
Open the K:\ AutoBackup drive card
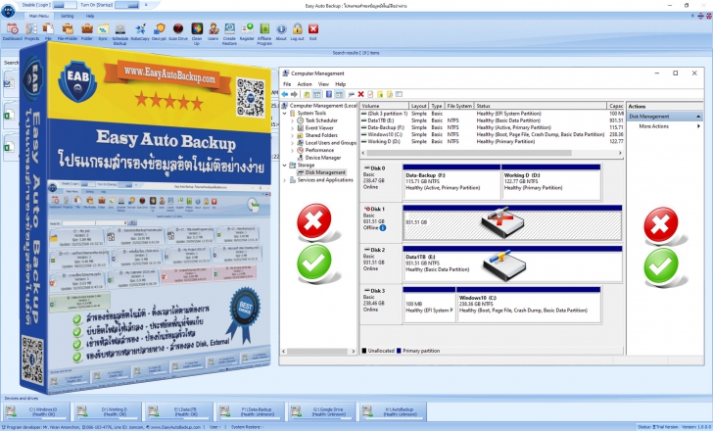pyautogui.click(x=393, y=412)
